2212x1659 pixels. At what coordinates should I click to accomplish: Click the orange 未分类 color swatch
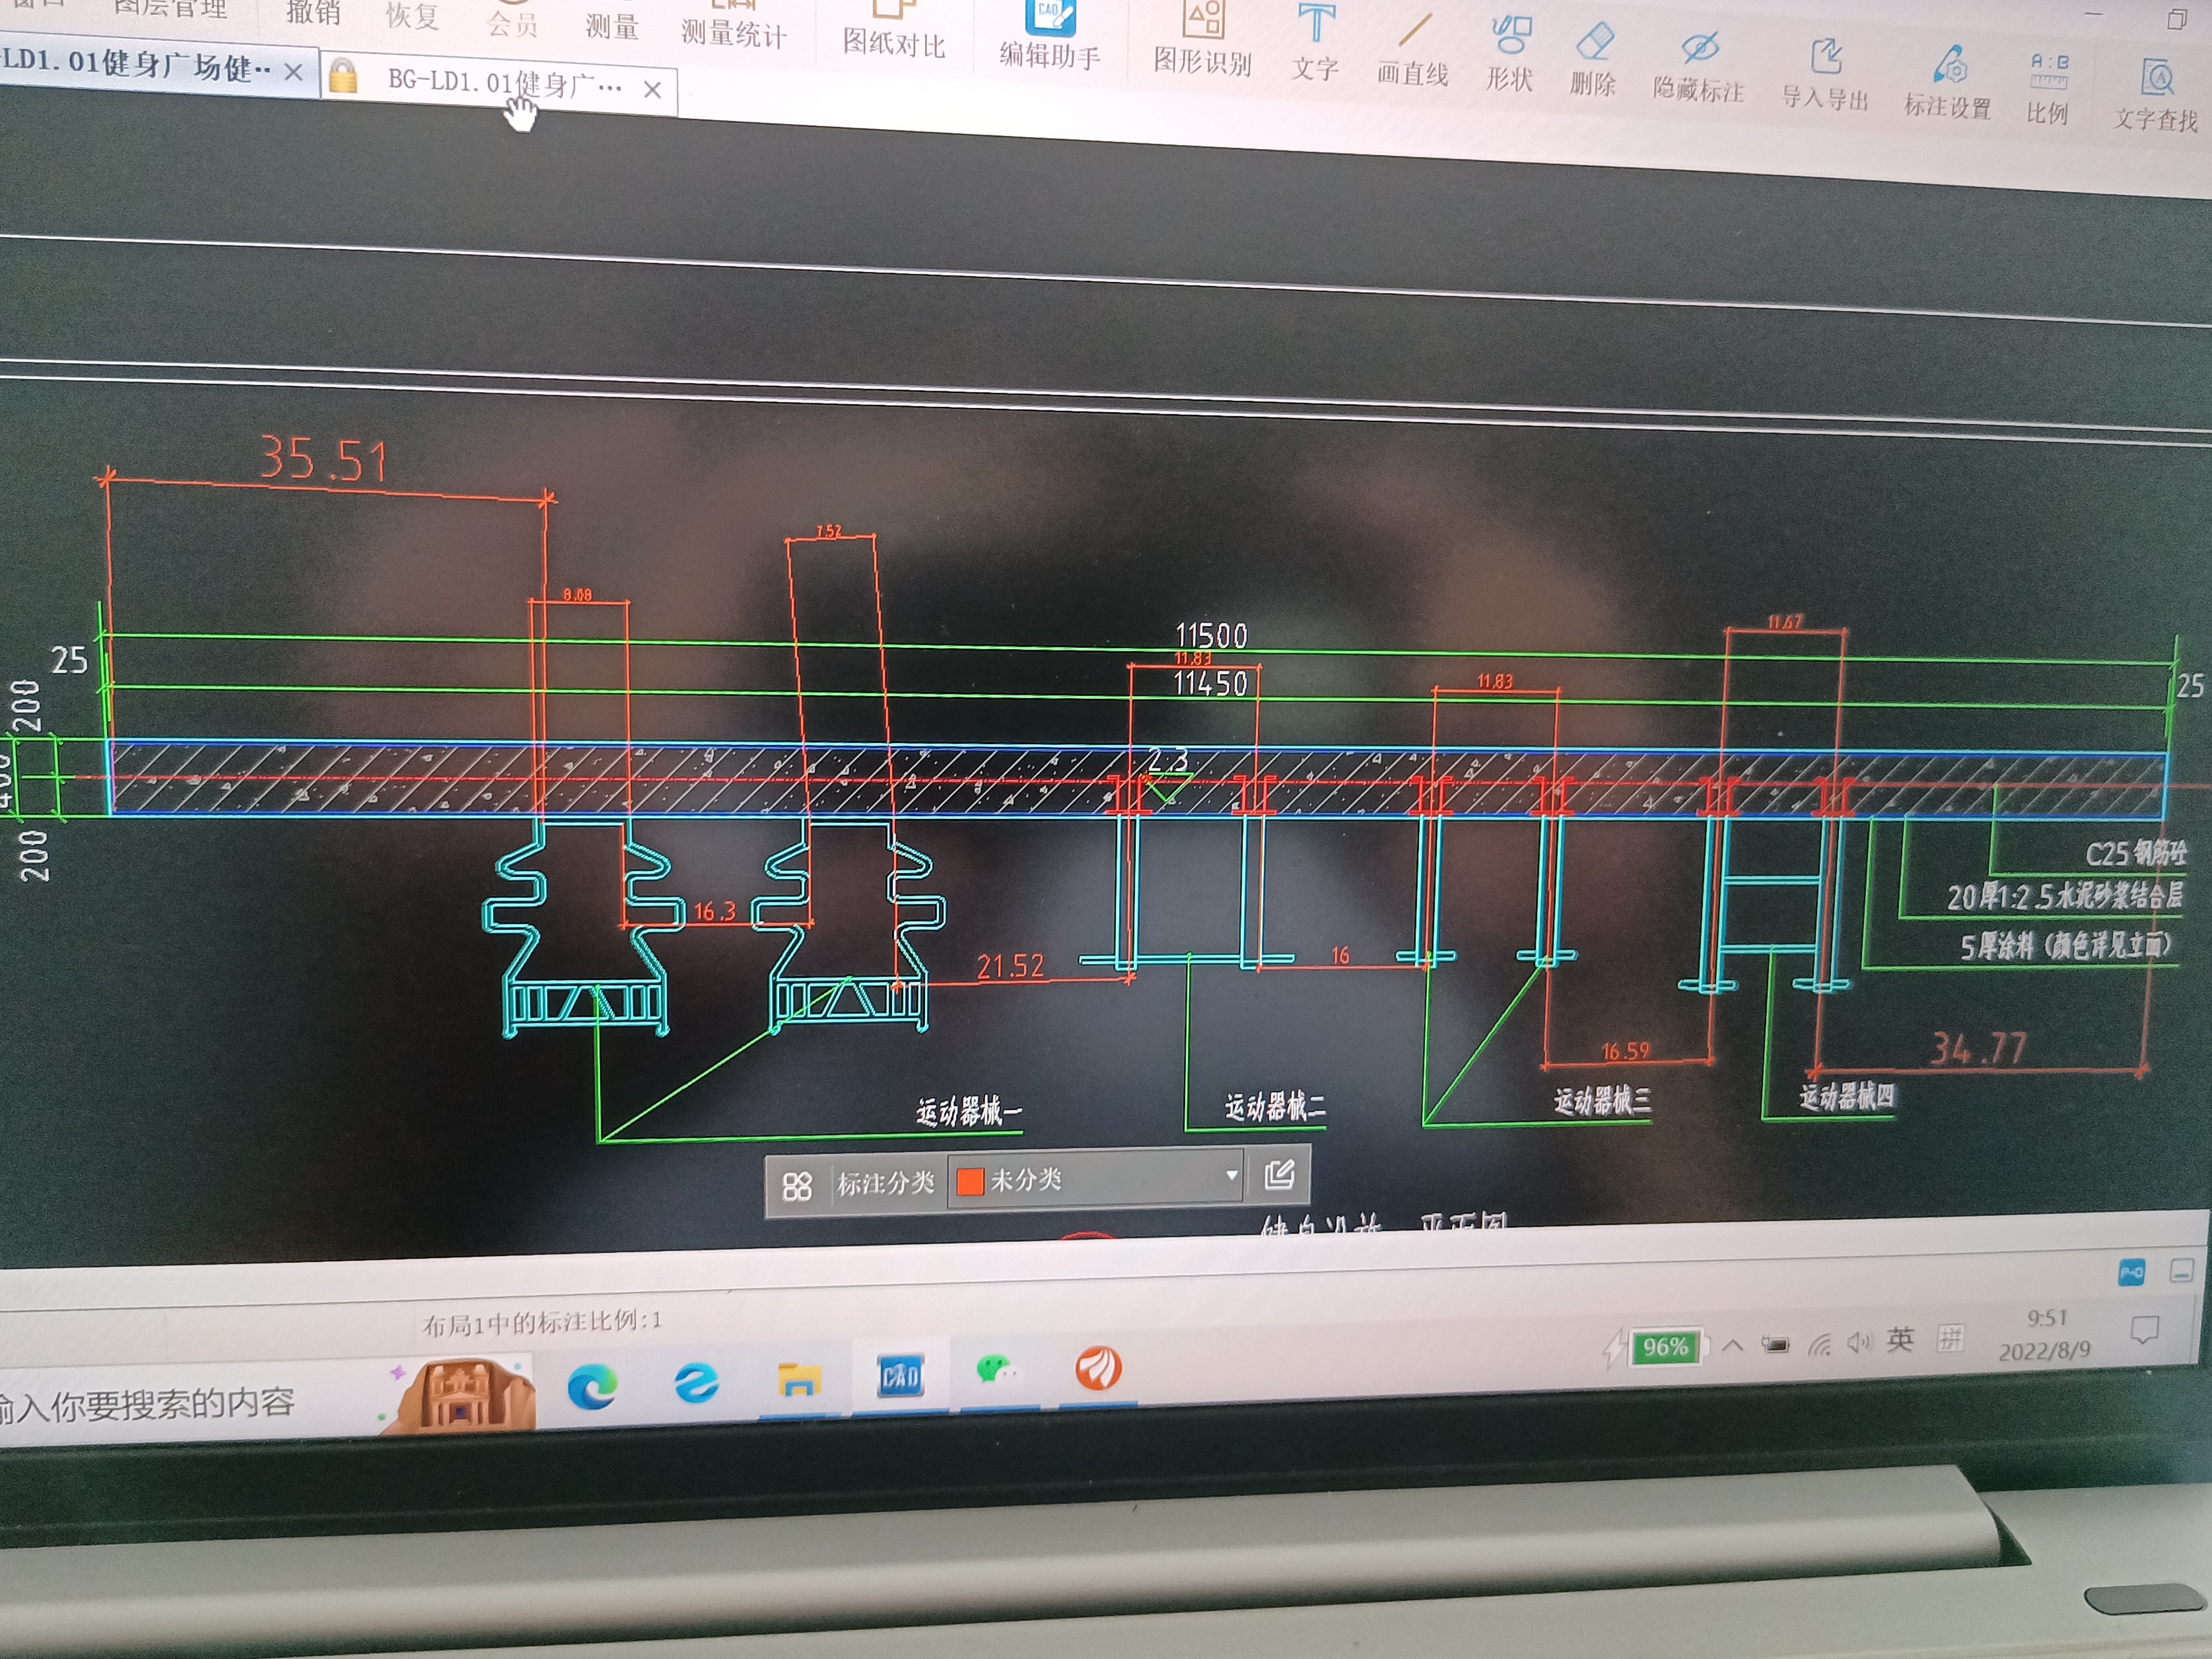click(x=969, y=1182)
